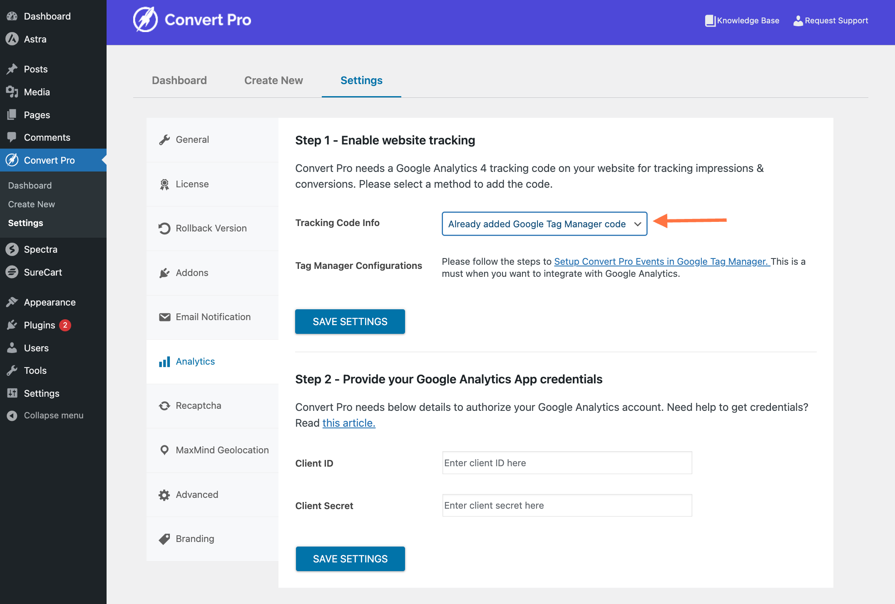
Task: Click the WordPress Settings sliders icon
Action: 12,393
